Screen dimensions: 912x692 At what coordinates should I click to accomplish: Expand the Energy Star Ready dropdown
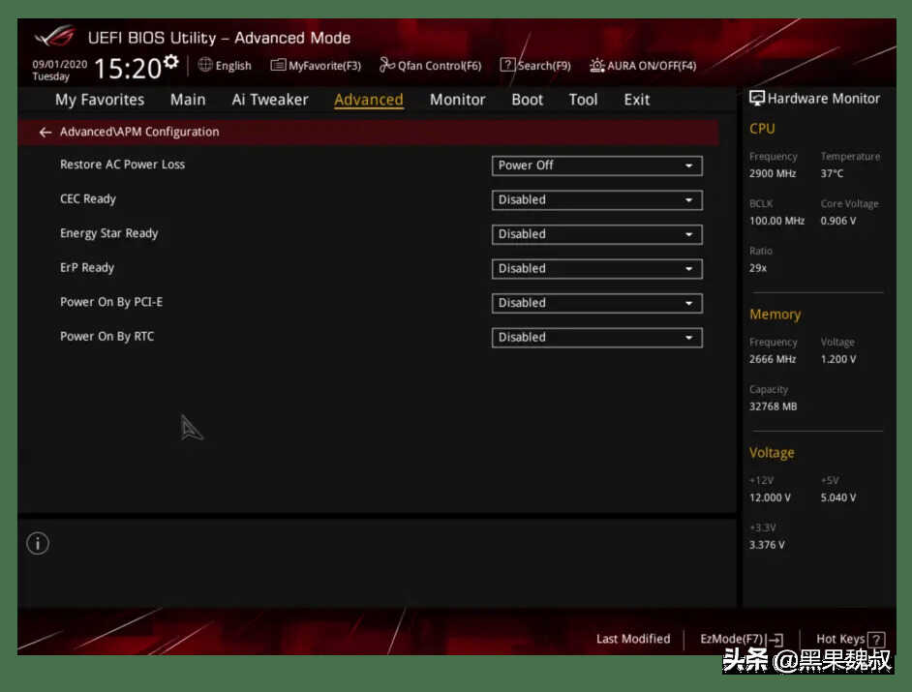click(596, 234)
